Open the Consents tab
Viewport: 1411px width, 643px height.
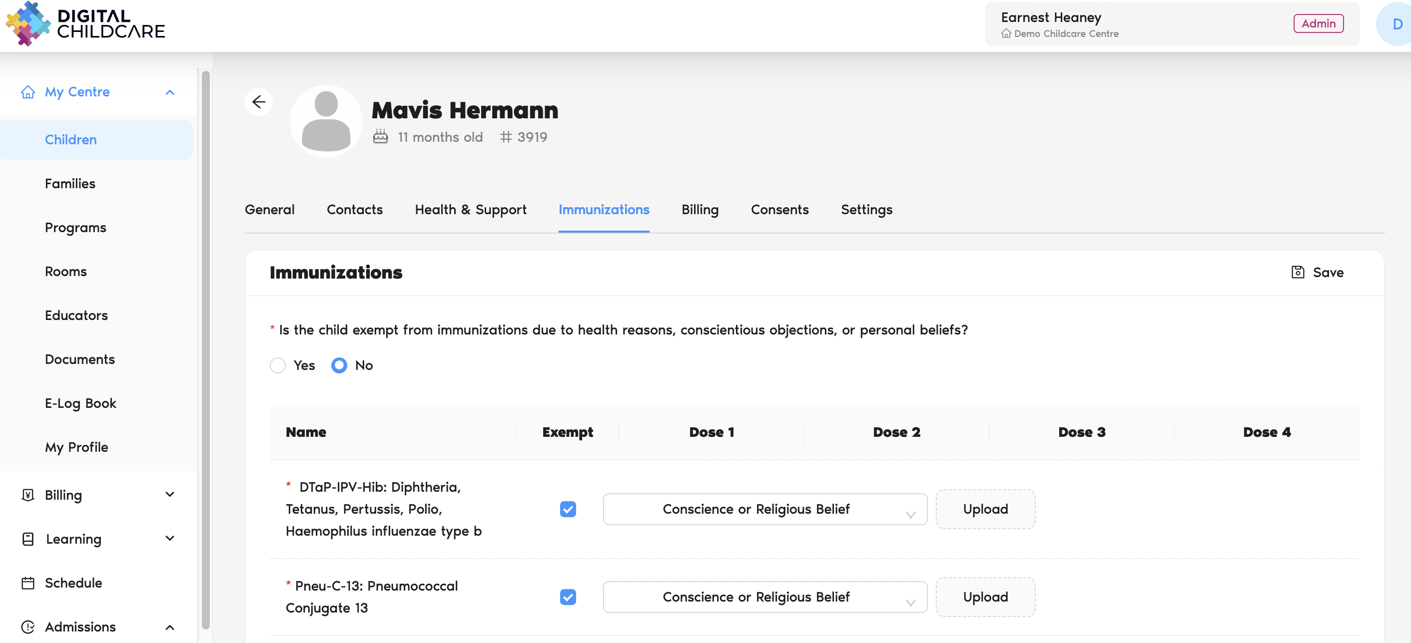point(779,210)
